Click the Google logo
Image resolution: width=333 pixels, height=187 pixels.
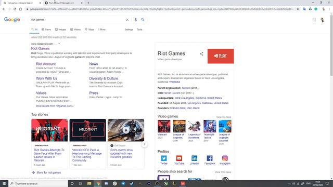(x=12, y=20)
